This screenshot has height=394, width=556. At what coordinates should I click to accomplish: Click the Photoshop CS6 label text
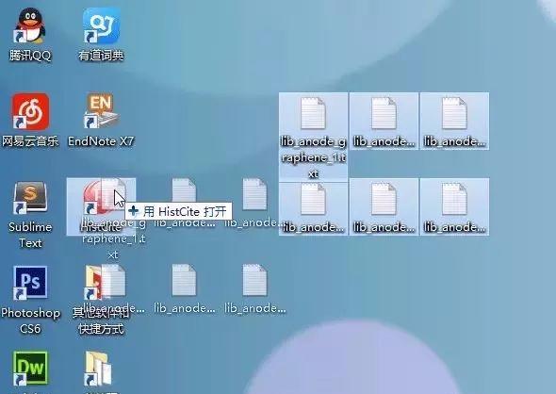click(x=30, y=320)
